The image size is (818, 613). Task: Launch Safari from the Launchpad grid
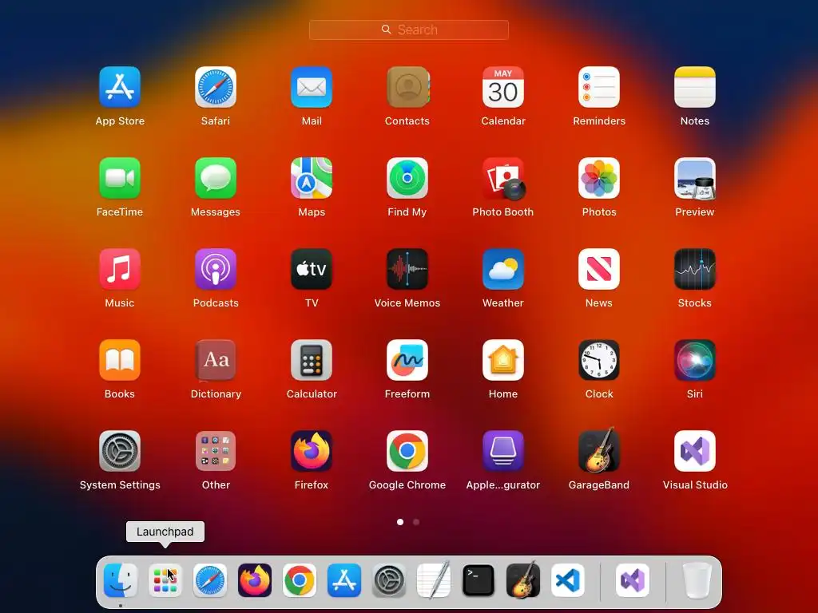click(216, 87)
